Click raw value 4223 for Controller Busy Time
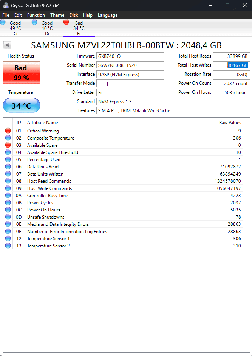The width and height of the screenshot is (252, 356). click(x=235, y=196)
